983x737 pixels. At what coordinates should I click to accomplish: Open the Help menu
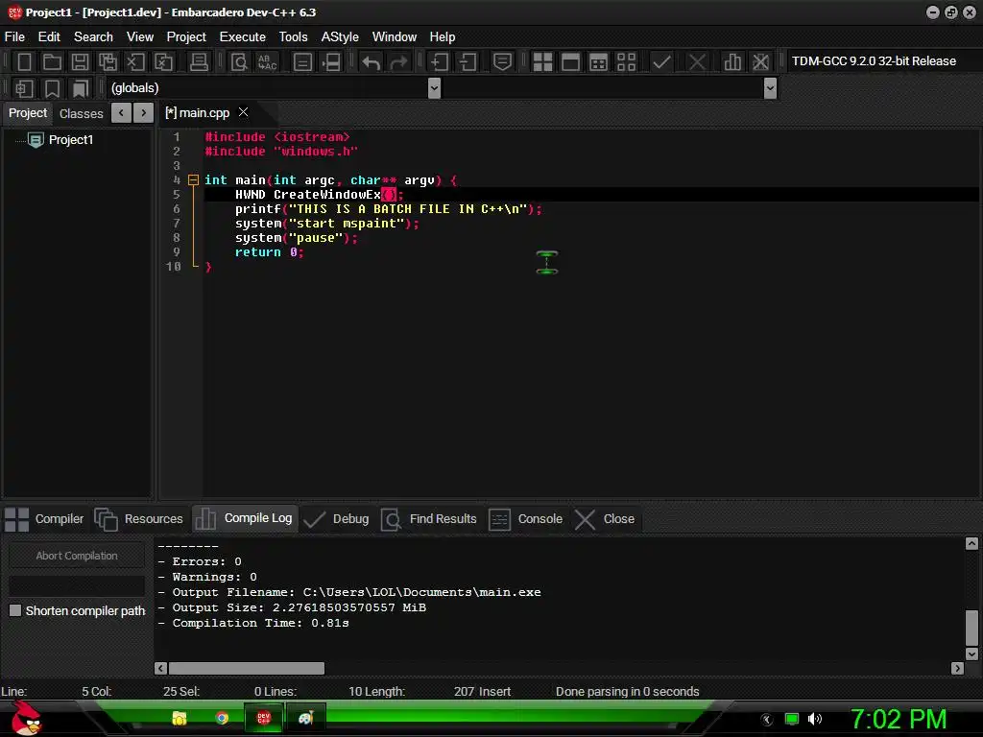[x=442, y=37]
